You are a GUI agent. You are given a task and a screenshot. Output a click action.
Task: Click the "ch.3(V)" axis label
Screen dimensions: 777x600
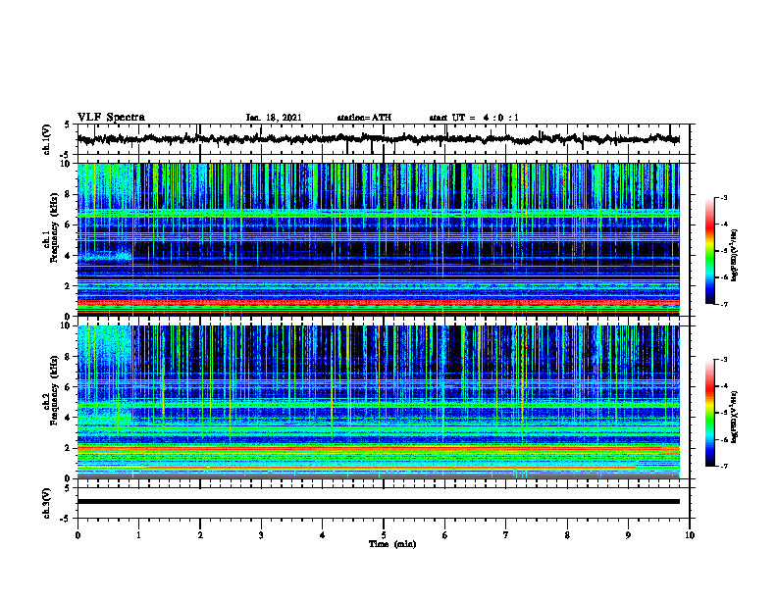pos(47,504)
